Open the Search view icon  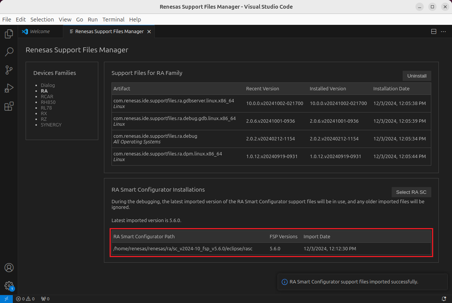[9, 52]
